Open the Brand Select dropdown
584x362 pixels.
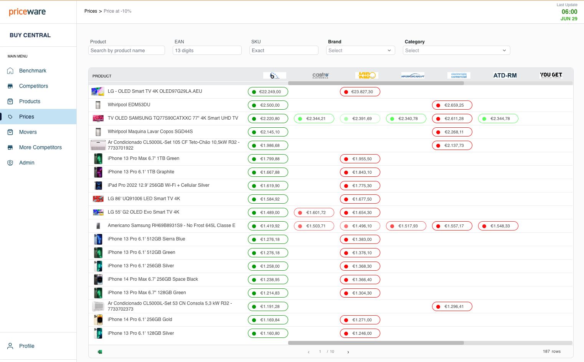361,50
